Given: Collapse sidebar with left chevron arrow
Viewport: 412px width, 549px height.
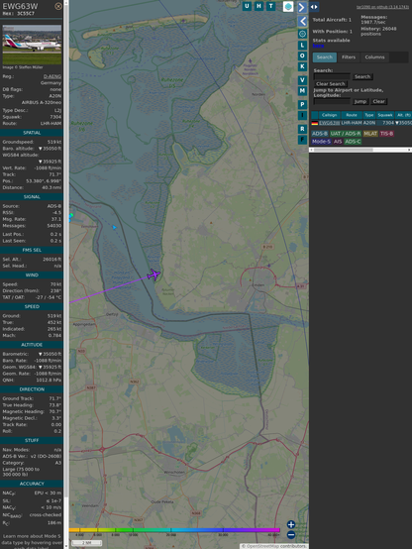Looking at the screenshot, I should 303,22.
